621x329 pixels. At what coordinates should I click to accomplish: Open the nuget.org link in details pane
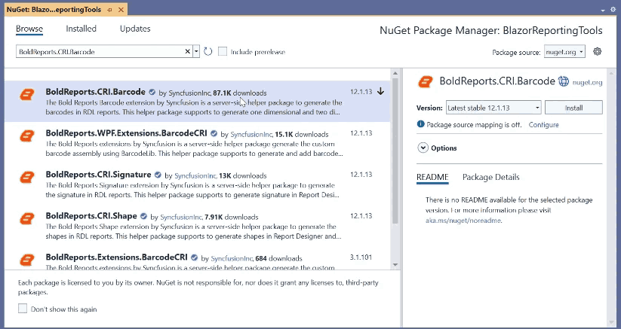click(587, 83)
